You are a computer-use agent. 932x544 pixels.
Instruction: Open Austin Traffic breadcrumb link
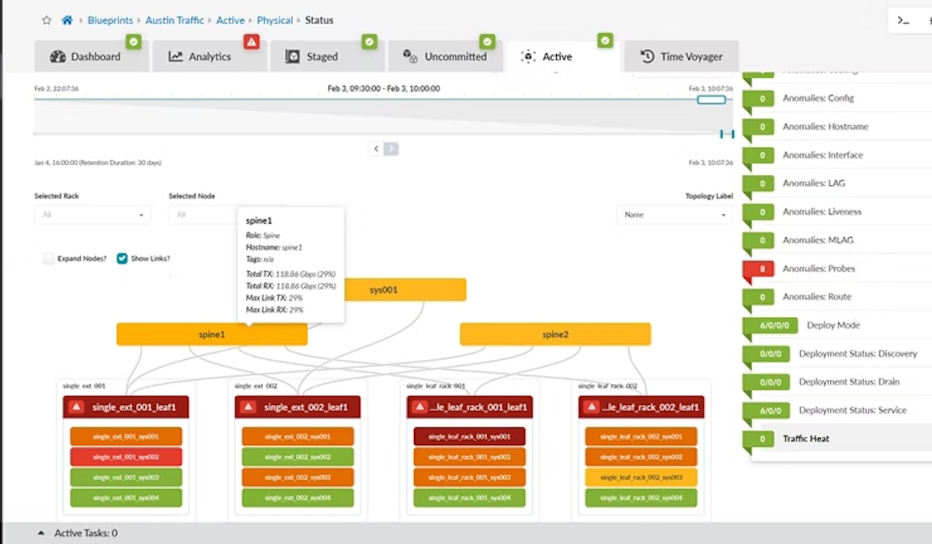click(x=176, y=20)
